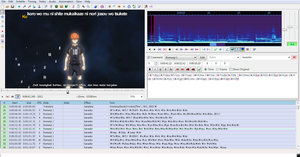Click the Effect column header
The width and height of the screenshot is (300, 157).
(x=96, y=103)
